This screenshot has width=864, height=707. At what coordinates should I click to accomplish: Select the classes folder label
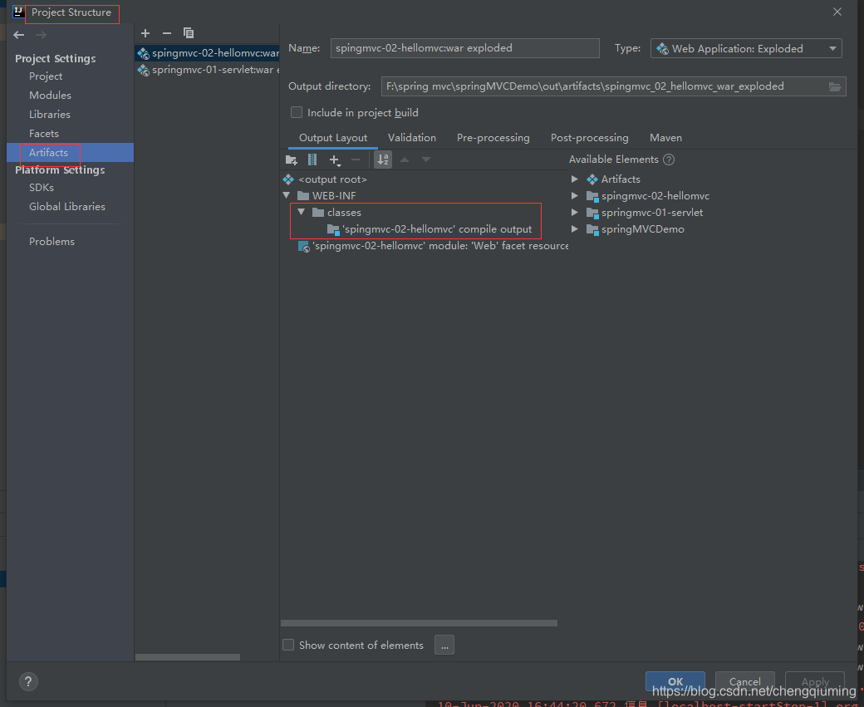(x=344, y=212)
